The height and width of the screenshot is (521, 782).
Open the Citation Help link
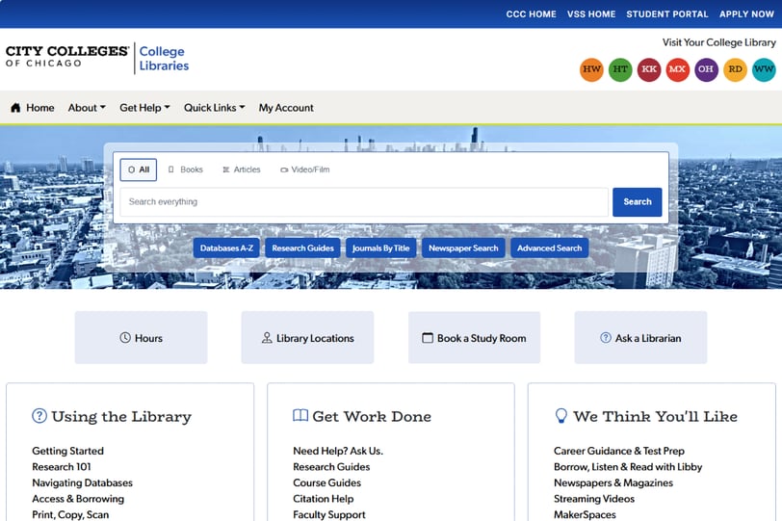pyautogui.click(x=324, y=499)
